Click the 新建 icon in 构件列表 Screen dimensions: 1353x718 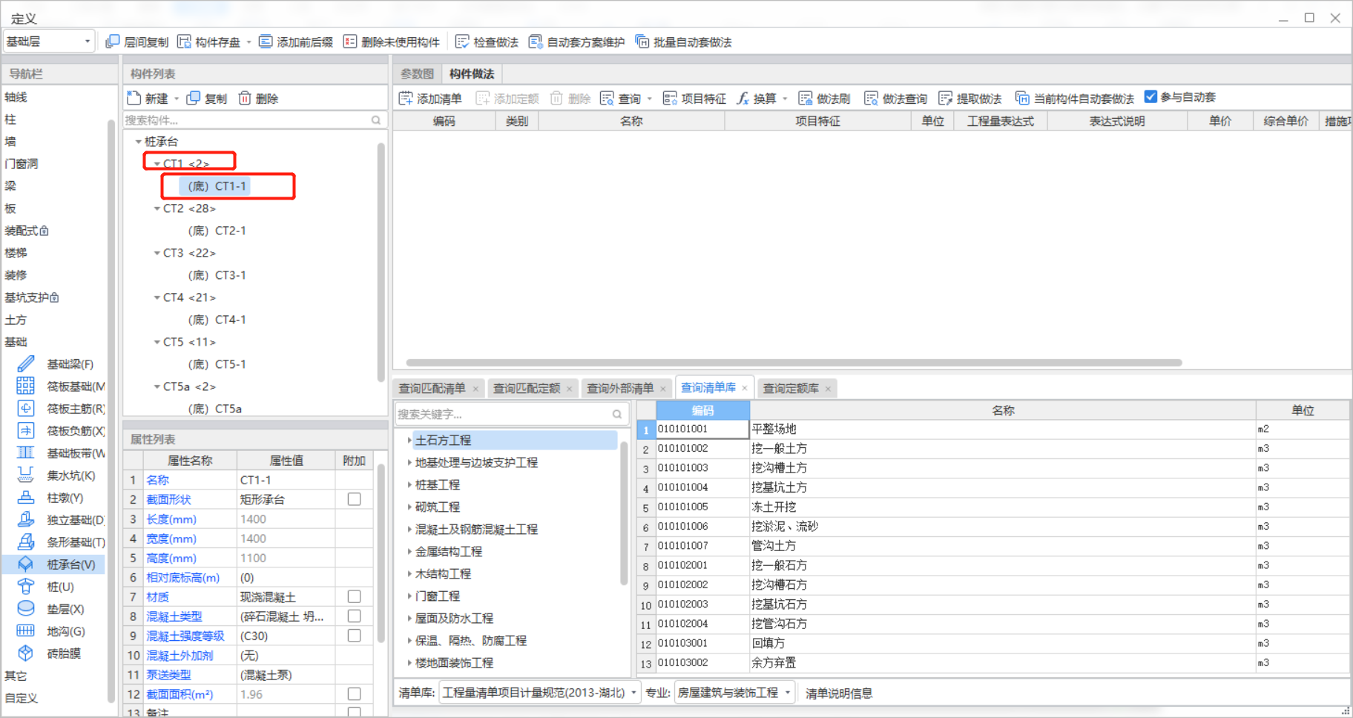coord(134,98)
